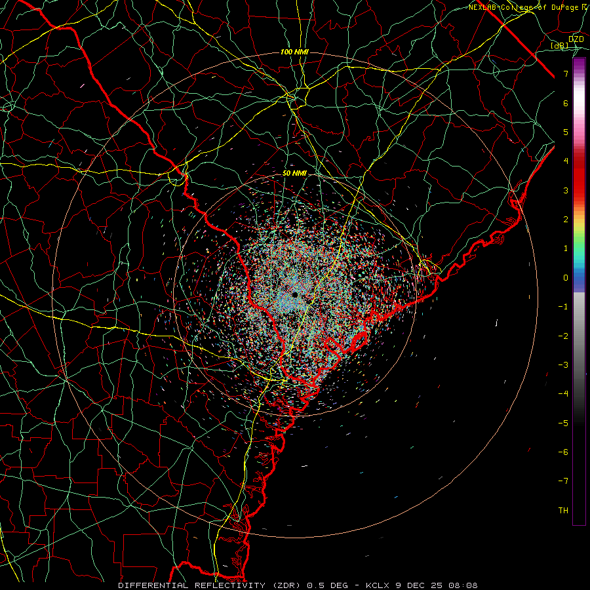Click the 50 NMI range ring label
The height and width of the screenshot is (590, 590).
point(294,174)
